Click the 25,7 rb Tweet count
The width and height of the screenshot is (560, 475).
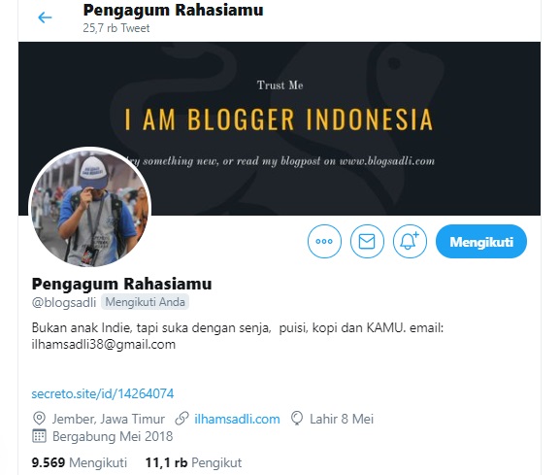(116, 28)
